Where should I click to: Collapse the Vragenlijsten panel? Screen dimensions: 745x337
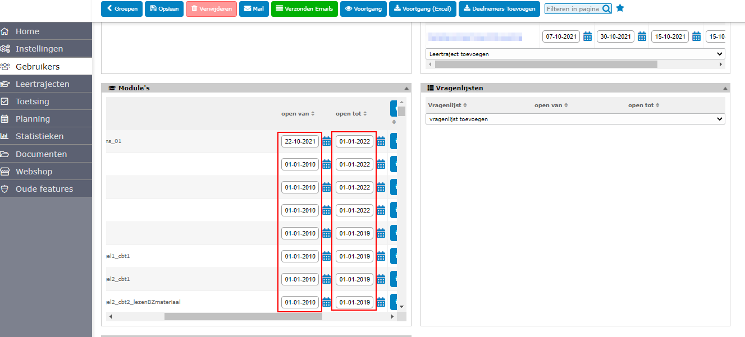(725, 89)
